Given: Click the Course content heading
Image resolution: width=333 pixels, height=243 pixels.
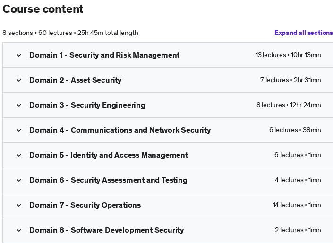Looking at the screenshot, I should [43, 9].
